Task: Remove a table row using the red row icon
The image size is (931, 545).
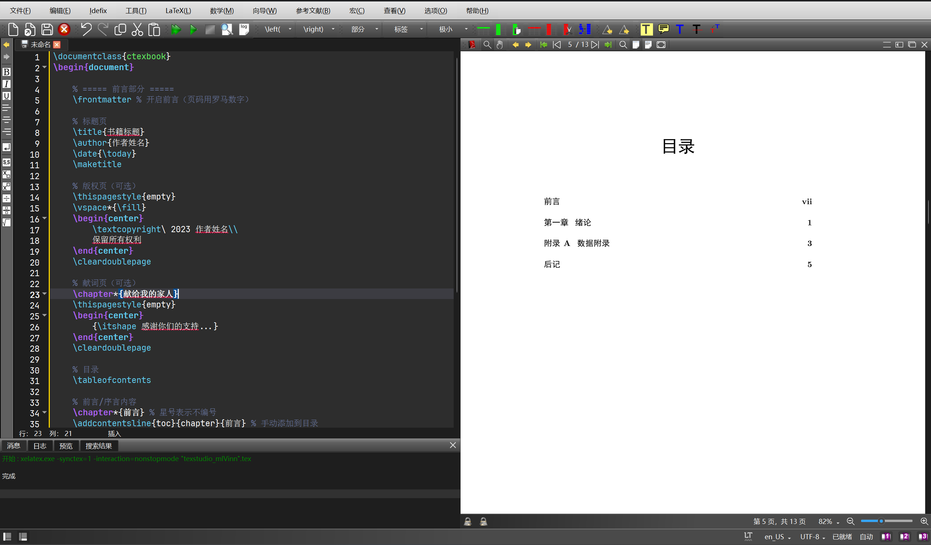Action: pyautogui.click(x=534, y=29)
